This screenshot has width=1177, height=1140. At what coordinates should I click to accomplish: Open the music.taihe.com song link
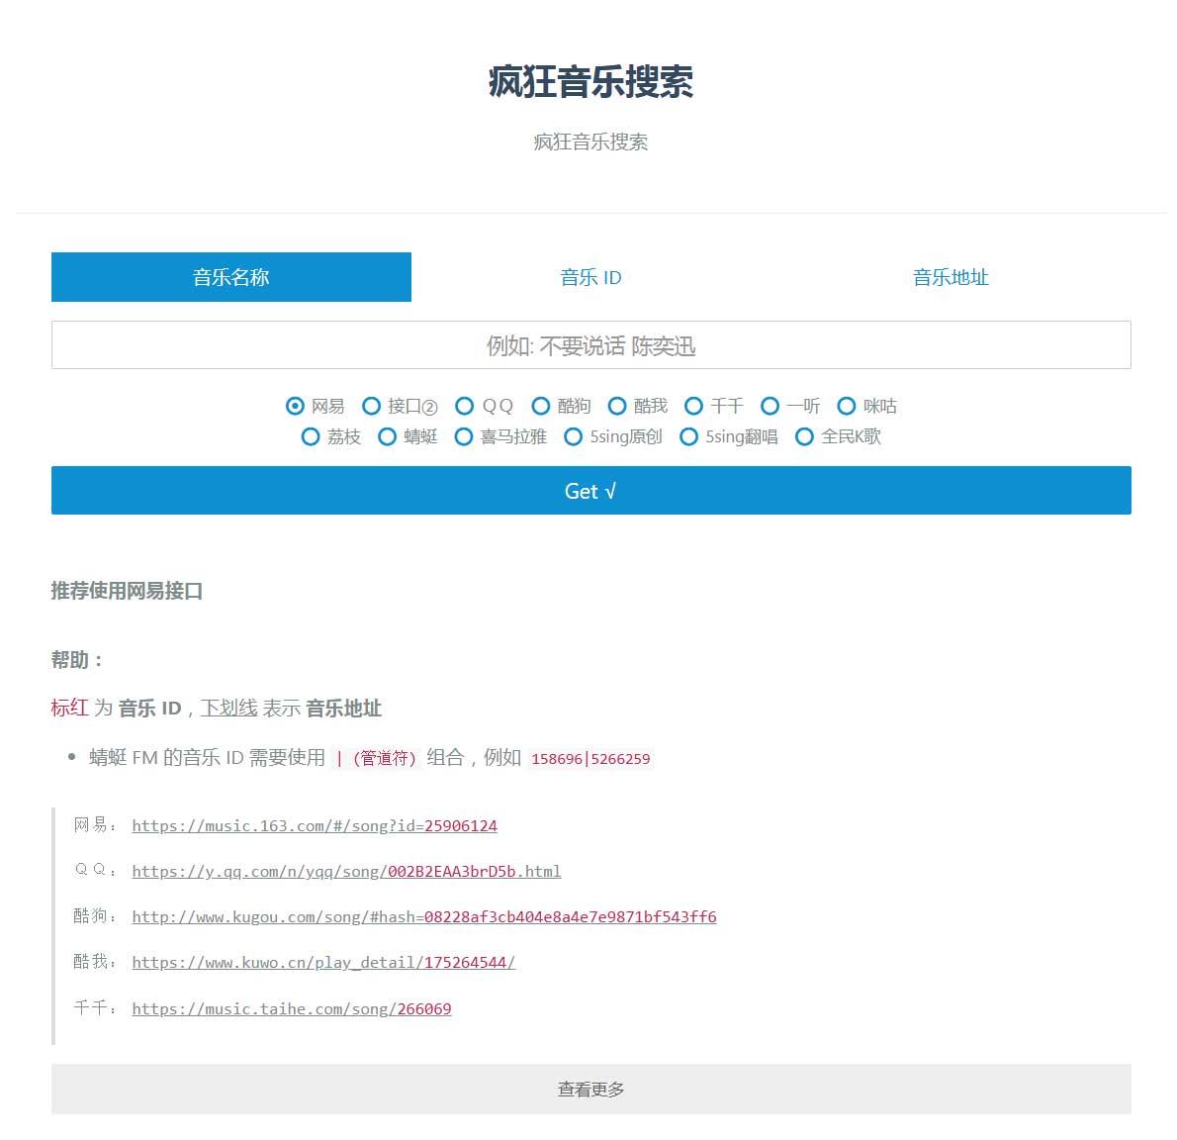292,1008
